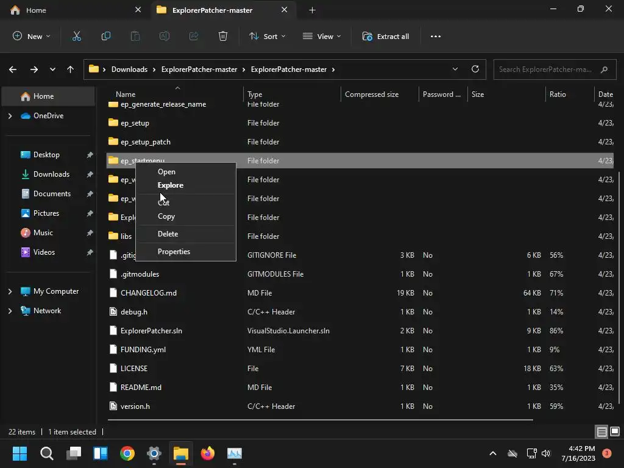The image size is (624, 468).
Task: Choose Delete in the context menu
Action: [186, 233]
